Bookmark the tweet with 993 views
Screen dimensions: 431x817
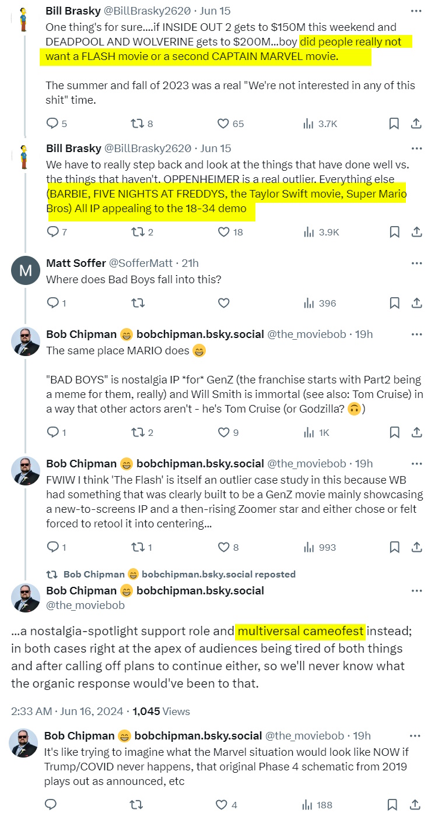(394, 547)
